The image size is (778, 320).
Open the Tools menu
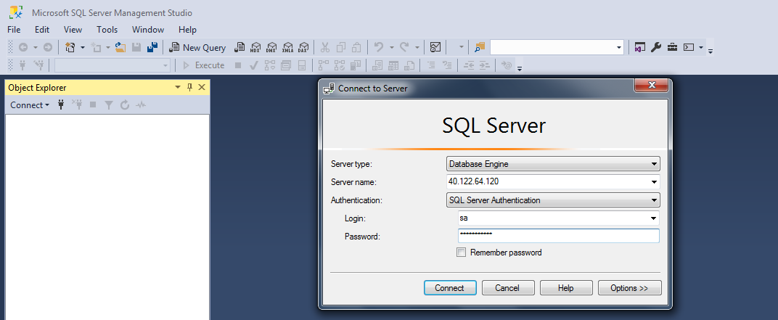pyautogui.click(x=107, y=30)
